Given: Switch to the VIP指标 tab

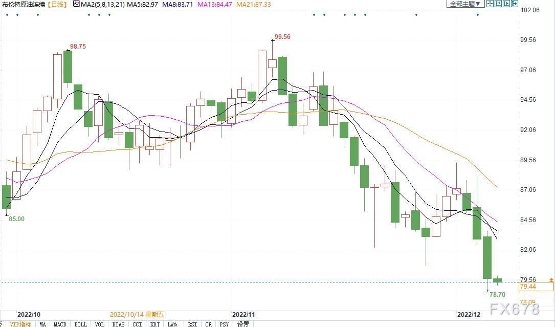Looking at the screenshot, I should point(20,324).
